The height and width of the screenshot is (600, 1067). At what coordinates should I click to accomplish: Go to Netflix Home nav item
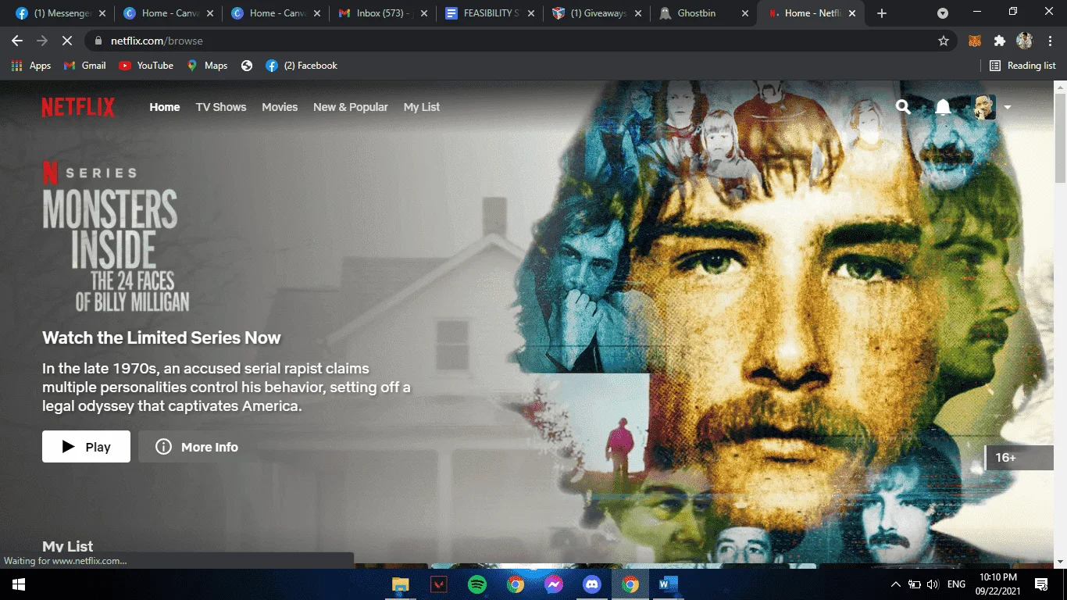coord(165,107)
